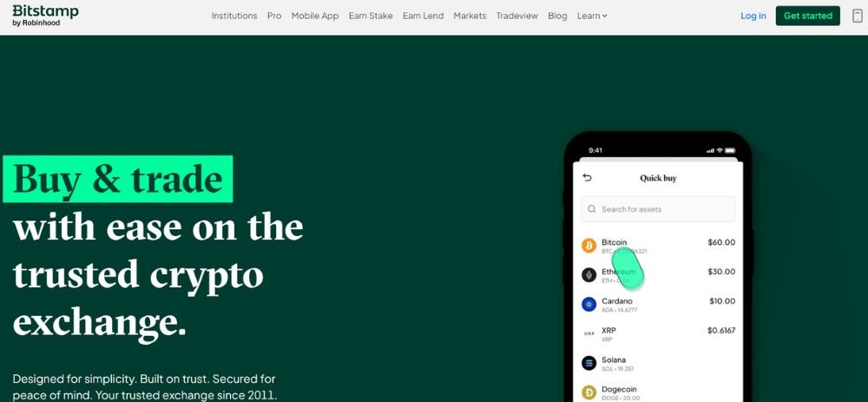Select the Bitcoin coin icon
The image size is (868, 402).
[589, 246]
